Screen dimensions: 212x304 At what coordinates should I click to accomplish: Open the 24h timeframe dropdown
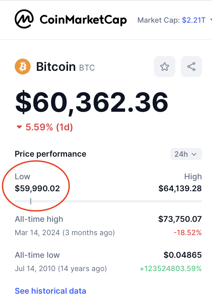point(186,154)
